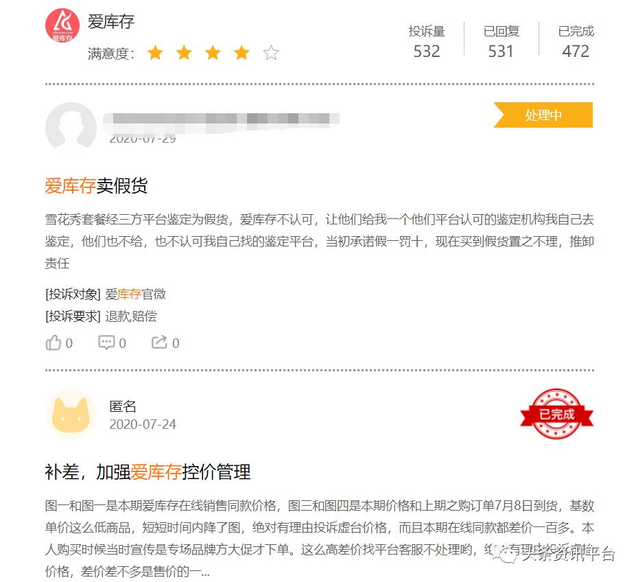Viewport: 636px width, 582px height.
Task: Click the 爱库存 company name heading
Action: [110, 21]
